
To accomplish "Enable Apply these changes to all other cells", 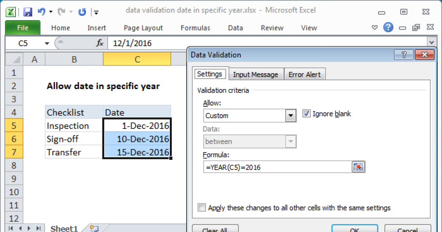I will point(201,208).
